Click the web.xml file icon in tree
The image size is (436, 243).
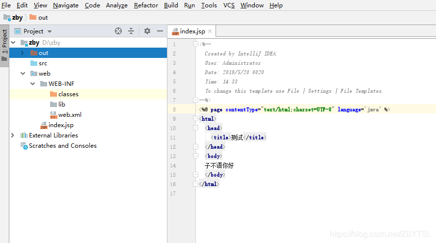point(54,115)
